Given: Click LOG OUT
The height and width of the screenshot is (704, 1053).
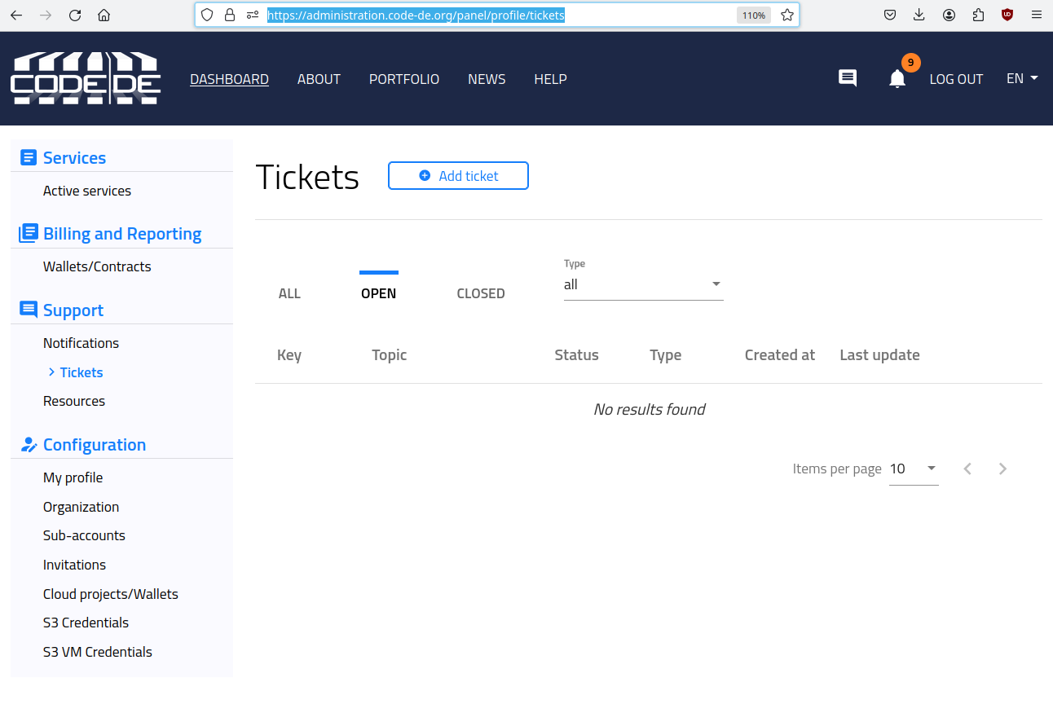Looking at the screenshot, I should [956, 79].
